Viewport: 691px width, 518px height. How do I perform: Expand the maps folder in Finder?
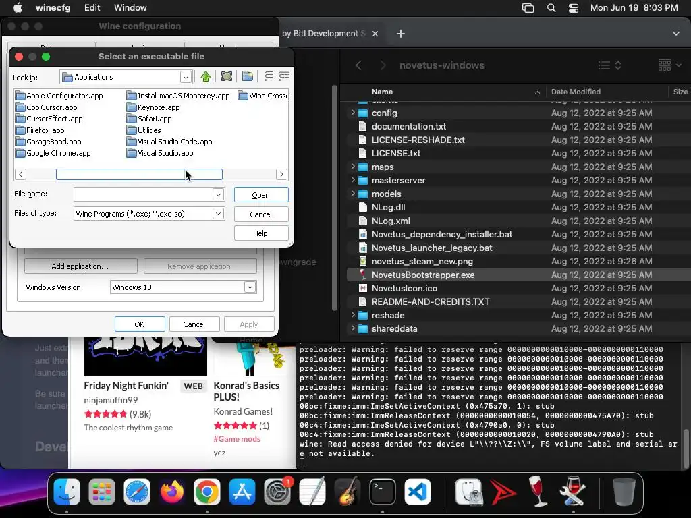(x=352, y=167)
